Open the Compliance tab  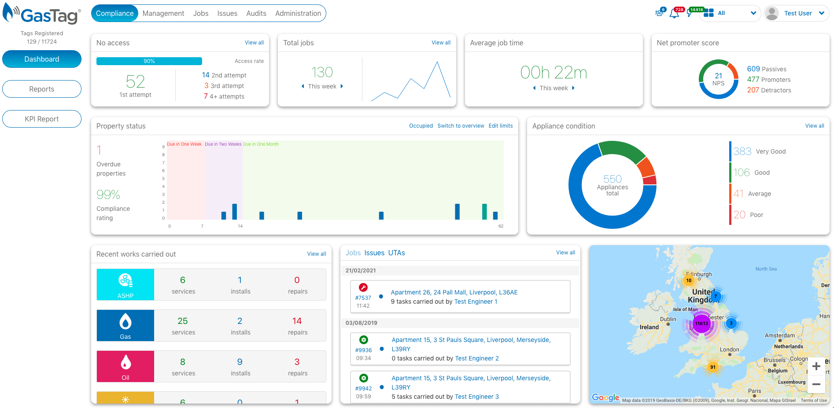point(114,13)
